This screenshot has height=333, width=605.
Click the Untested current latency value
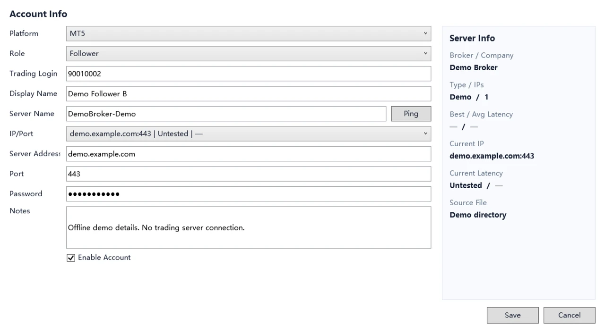[466, 185]
